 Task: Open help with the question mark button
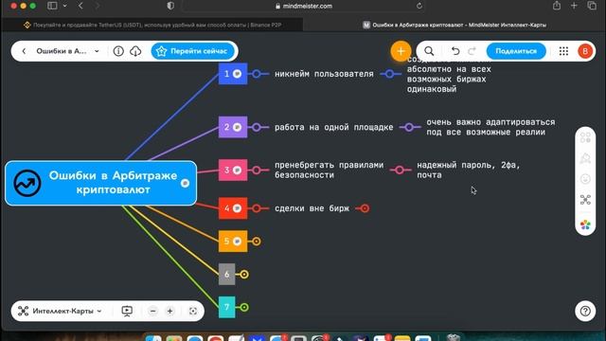[585, 311]
